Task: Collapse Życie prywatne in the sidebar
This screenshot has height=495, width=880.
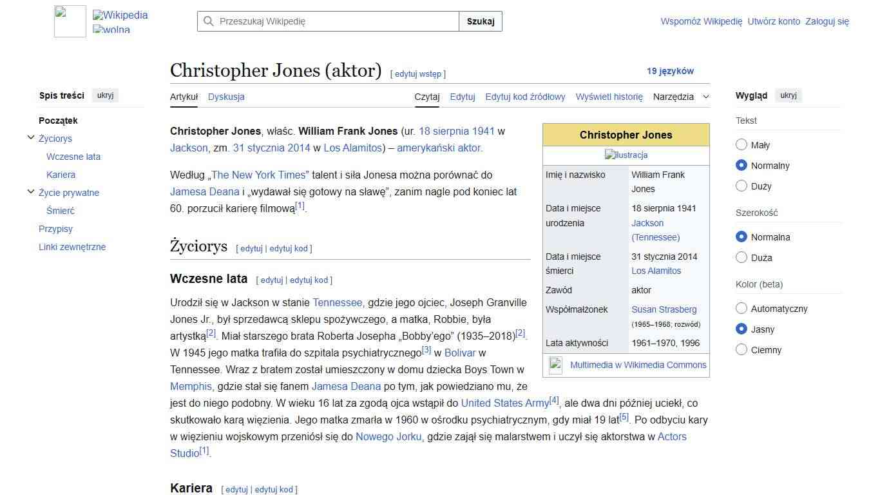Action: point(30,191)
